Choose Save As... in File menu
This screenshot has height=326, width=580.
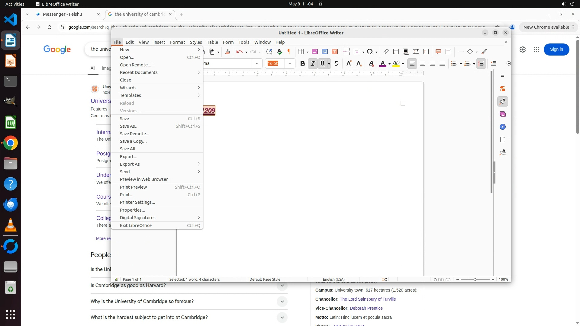(129, 126)
